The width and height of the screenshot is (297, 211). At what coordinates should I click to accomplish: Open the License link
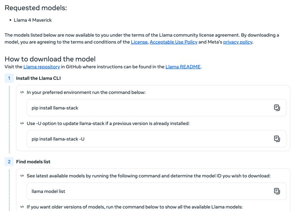pyautogui.click(x=139, y=42)
